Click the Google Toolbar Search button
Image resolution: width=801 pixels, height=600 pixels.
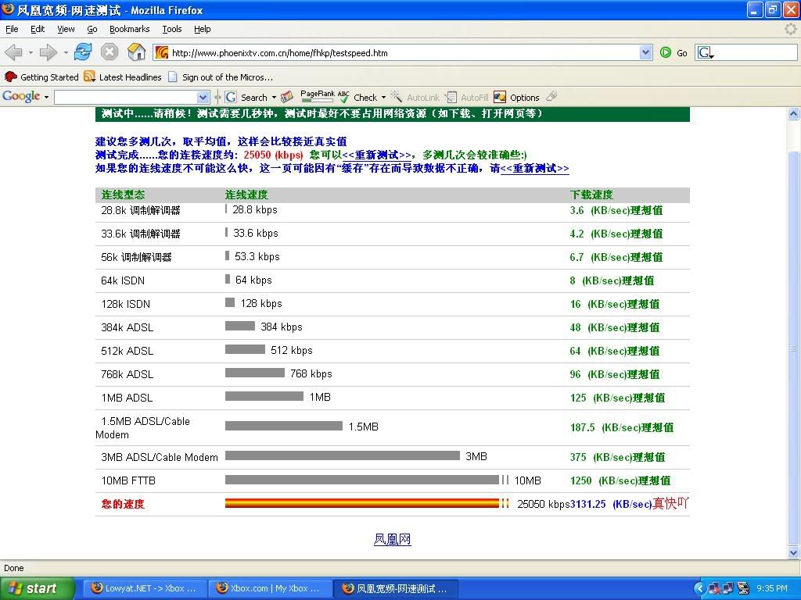pyautogui.click(x=246, y=98)
